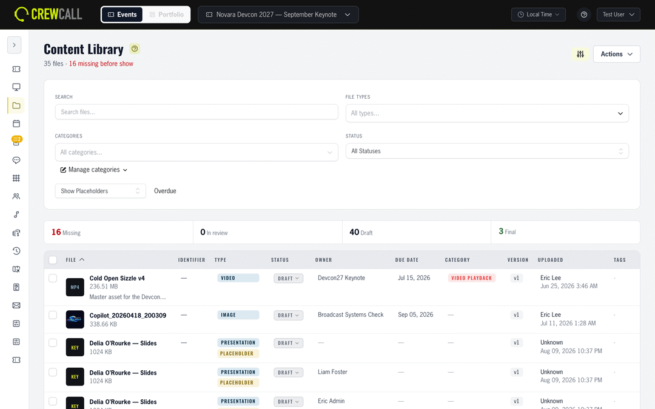Image resolution: width=655 pixels, height=409 pixels.
Task: Toggle the Overdue filter
Action: pos(165,191)
